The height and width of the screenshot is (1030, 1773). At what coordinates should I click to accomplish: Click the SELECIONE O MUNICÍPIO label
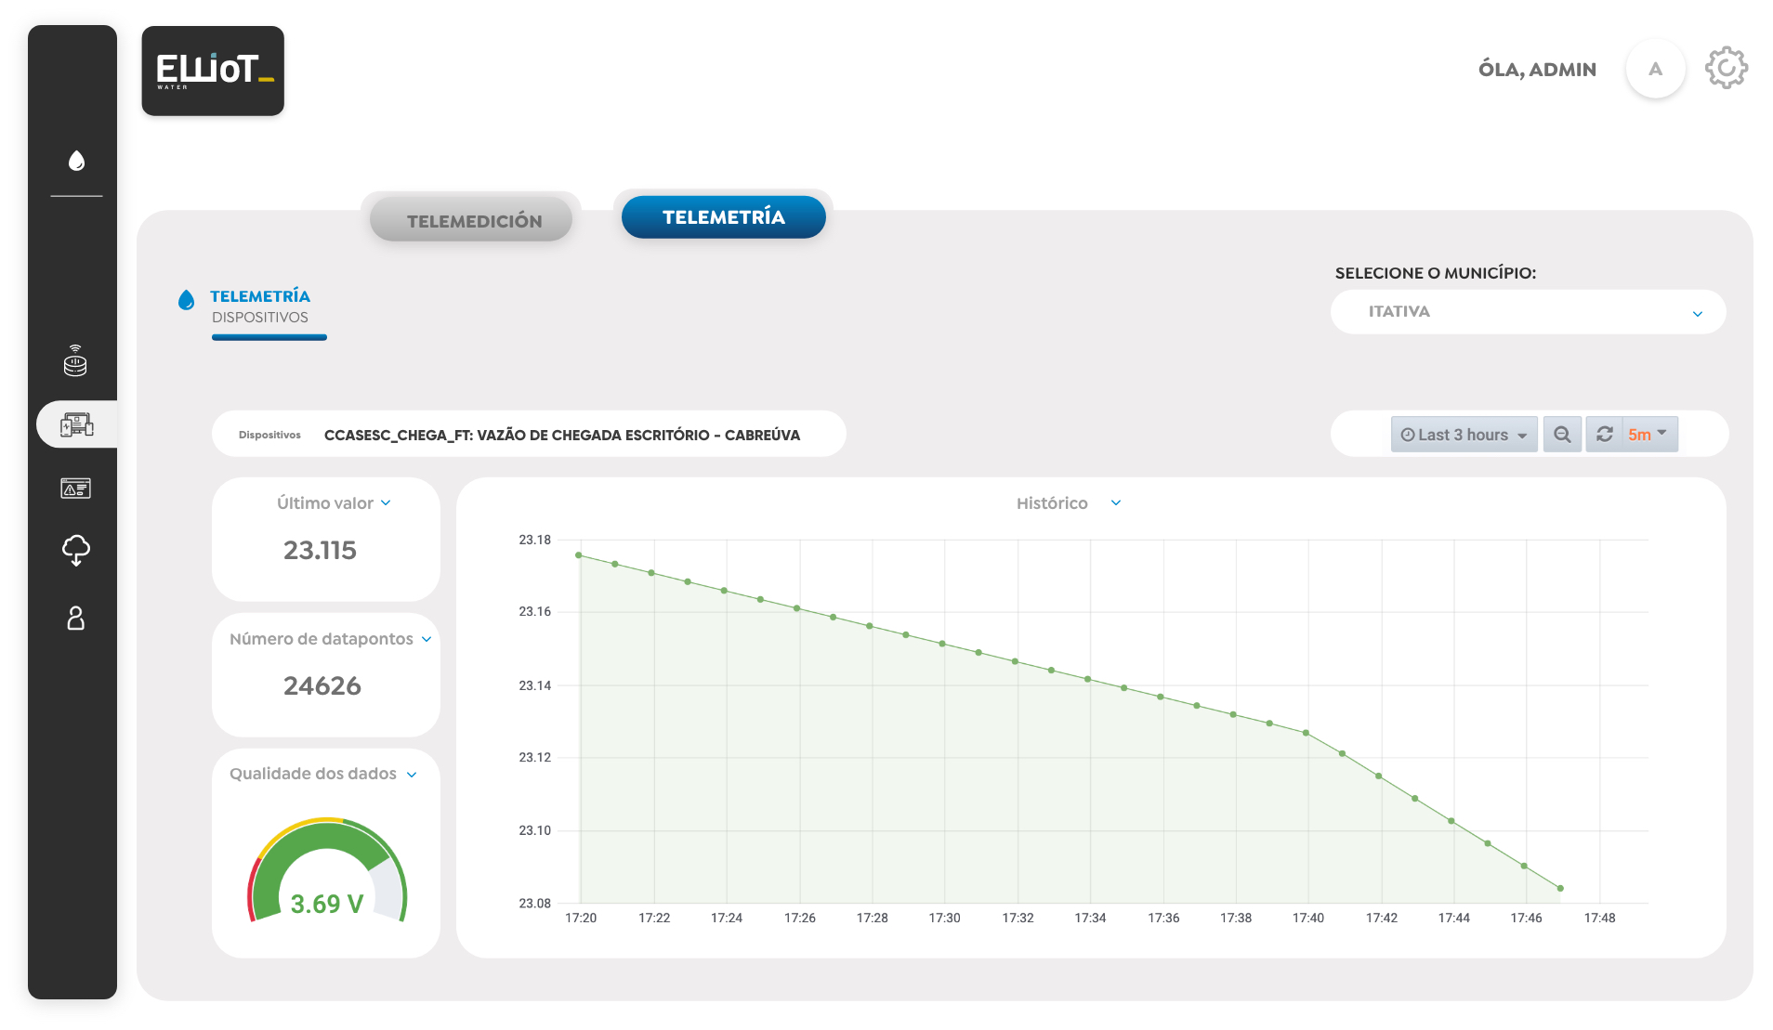pos(1435,273)
